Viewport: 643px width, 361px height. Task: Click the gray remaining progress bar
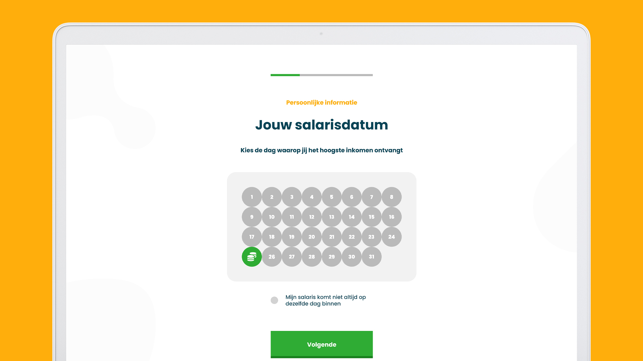(336, 75)
